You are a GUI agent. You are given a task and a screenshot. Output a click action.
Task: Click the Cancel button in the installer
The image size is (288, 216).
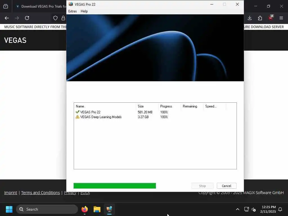tap(226, 186)
